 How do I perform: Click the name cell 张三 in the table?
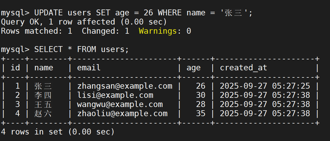coord(43,86)
